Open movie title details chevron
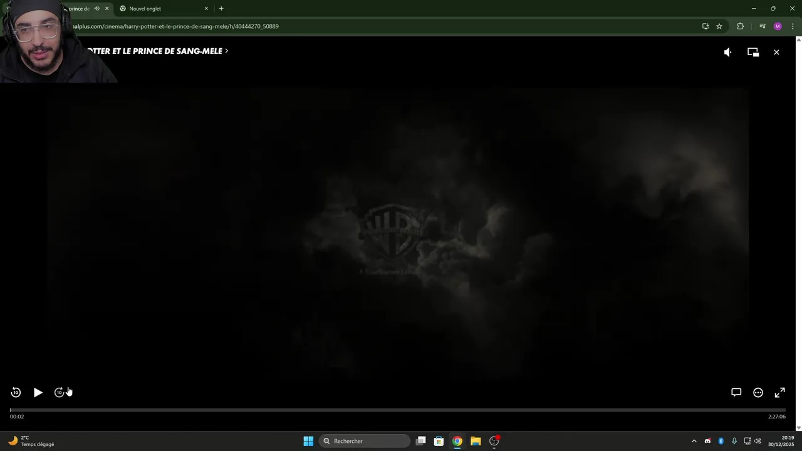 226,51
